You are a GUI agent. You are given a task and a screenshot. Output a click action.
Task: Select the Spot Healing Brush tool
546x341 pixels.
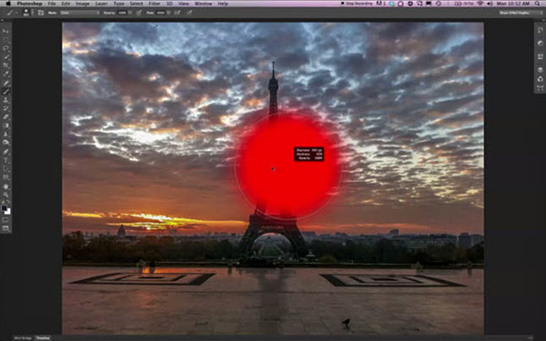[6, 83]
